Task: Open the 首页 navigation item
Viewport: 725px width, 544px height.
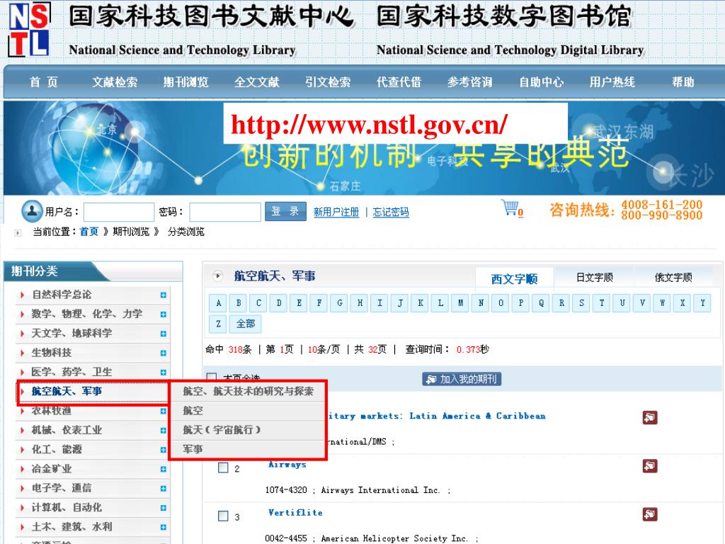Action: [x=44, y=82]
